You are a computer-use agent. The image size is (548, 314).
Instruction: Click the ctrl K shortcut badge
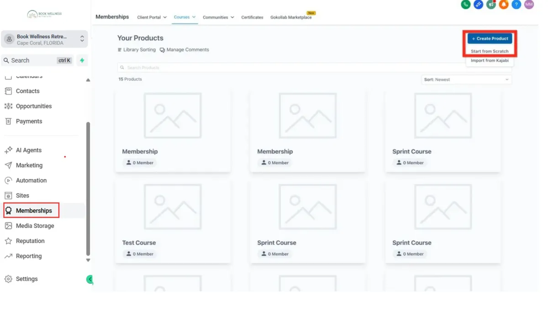tap(64, 60)
